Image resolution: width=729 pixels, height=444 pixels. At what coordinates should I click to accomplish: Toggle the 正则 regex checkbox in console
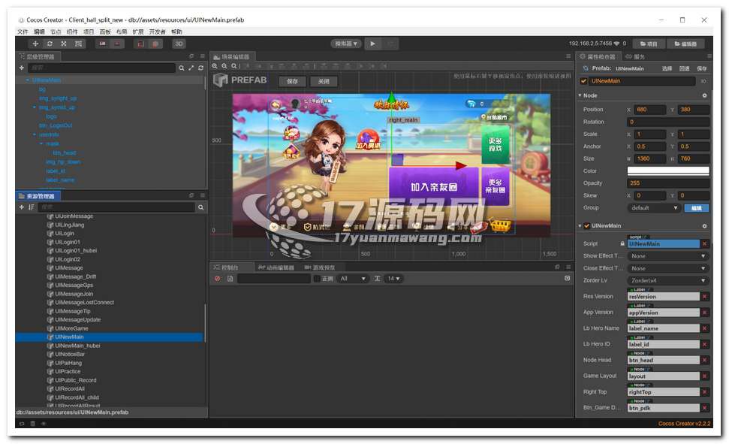click(317, 279)
